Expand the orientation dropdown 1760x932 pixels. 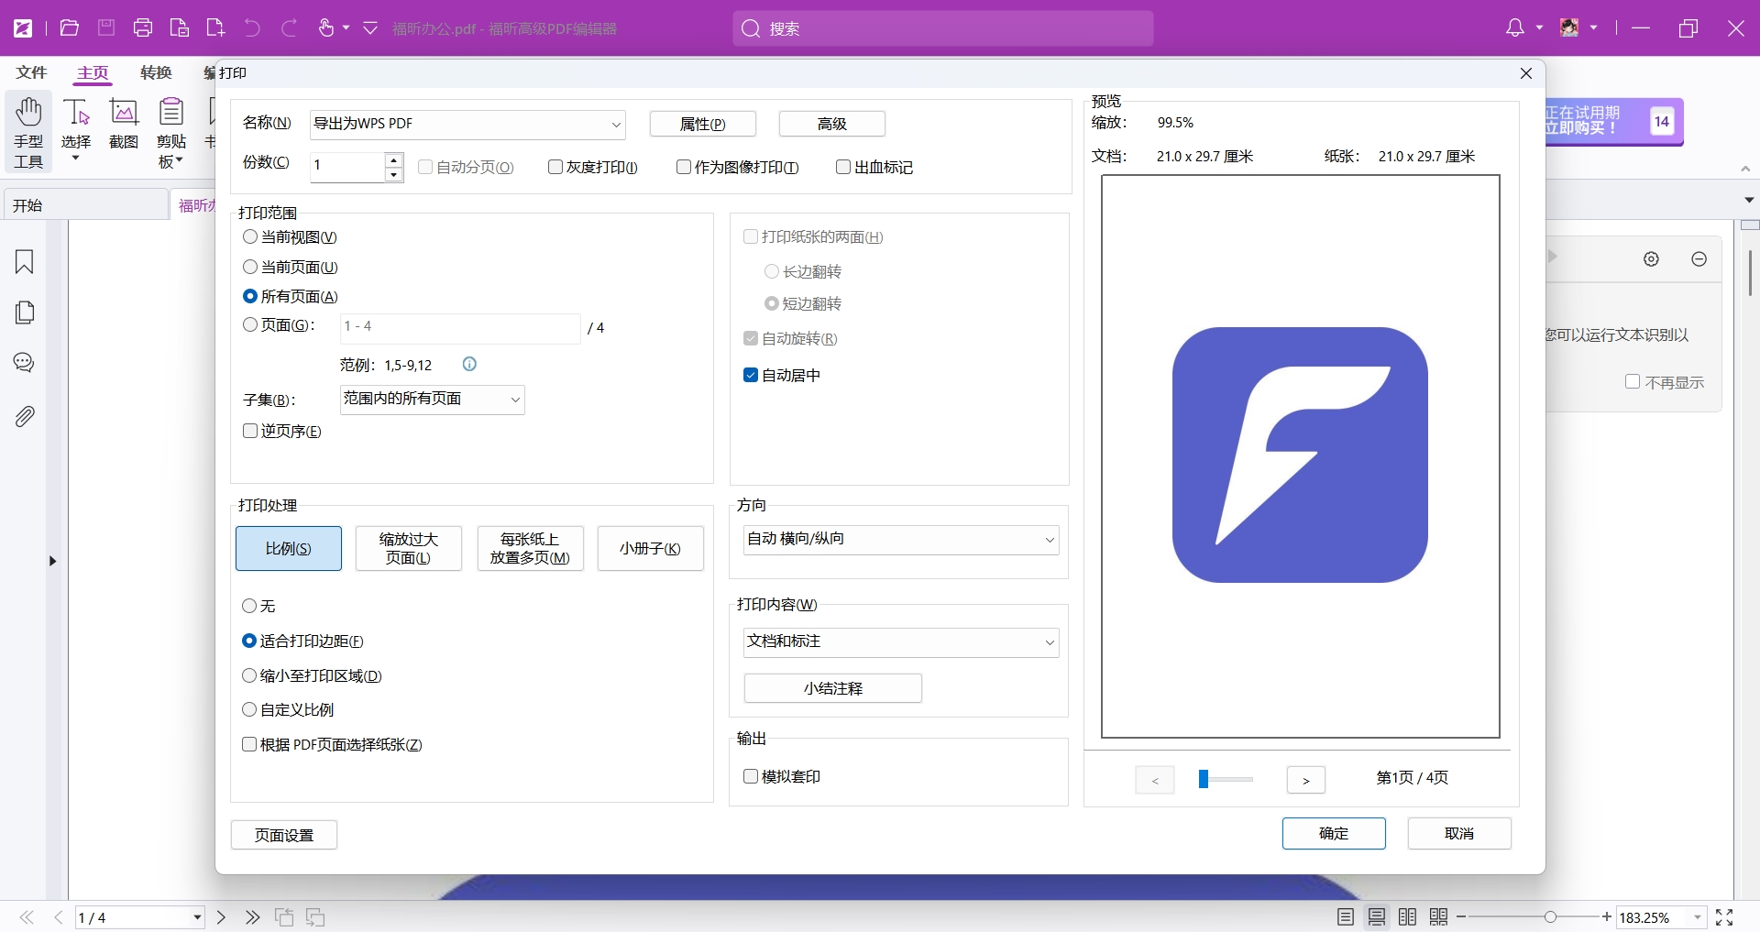click(900, 539)
